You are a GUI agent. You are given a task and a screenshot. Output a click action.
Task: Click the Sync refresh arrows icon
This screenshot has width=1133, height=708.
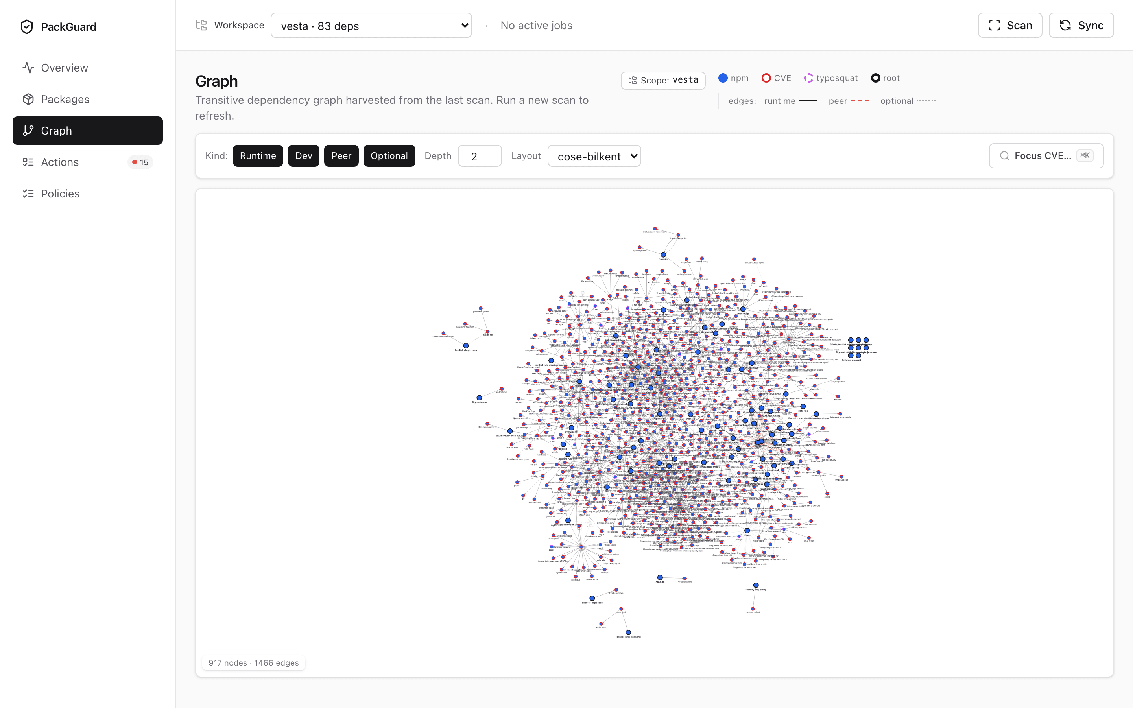pos(1065,25)
